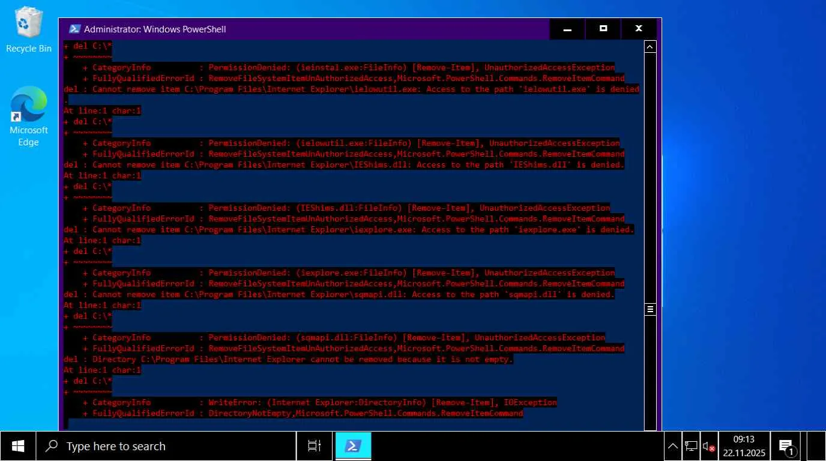The height and width of the screenshot is (461, 826).
Task: Click the 'Cannot remove item' line for sqmapi.dll
Action: click(x=339, y=294)
